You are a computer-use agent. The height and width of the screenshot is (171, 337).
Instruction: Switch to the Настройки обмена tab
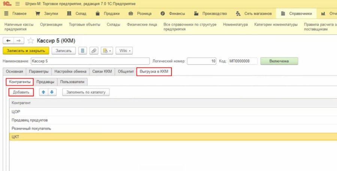(70, 72)
